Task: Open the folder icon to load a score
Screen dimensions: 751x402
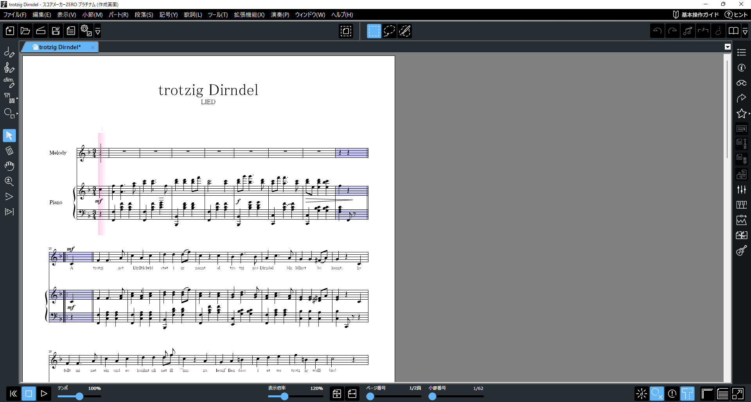Action: click(25, 31)
